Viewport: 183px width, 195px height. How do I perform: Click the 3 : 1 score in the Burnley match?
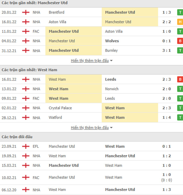click(x=167, y=50)
